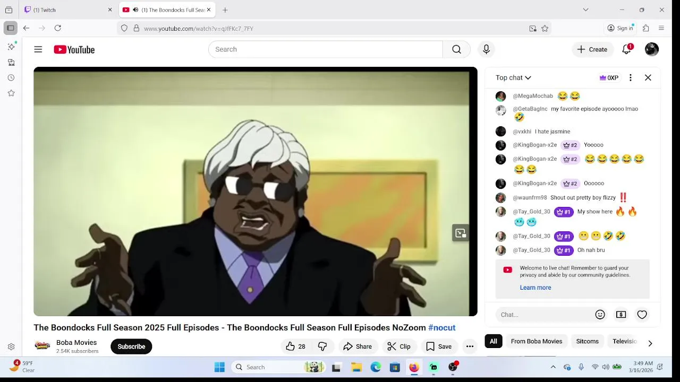Screen dimensions: 680x382
Task: Click @KingBogan-x2e in the Yooooo message
Action: point(534,145)
